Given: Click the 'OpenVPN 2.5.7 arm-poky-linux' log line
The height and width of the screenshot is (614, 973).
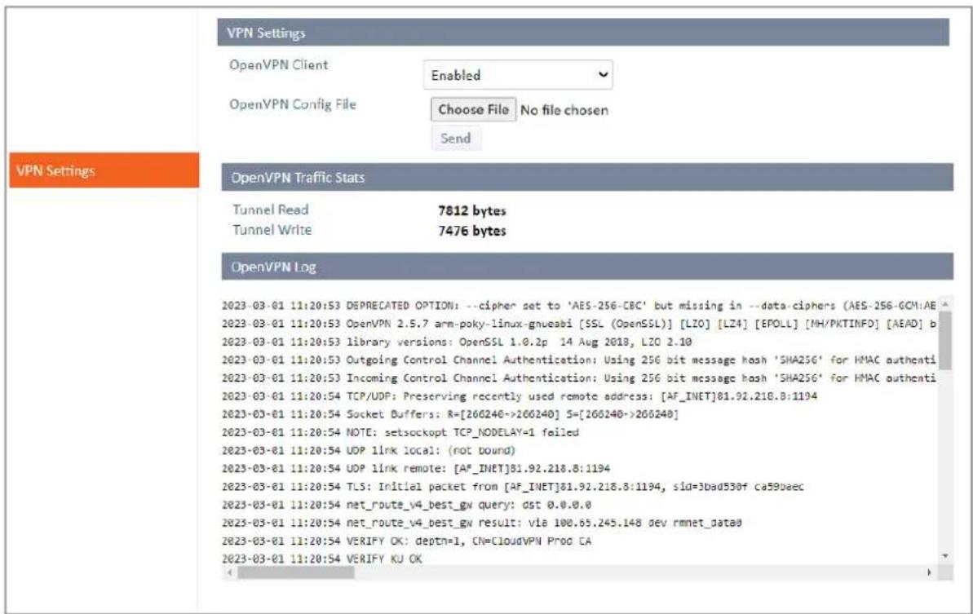Looking at the screenshot, I should tap(579, 324).
